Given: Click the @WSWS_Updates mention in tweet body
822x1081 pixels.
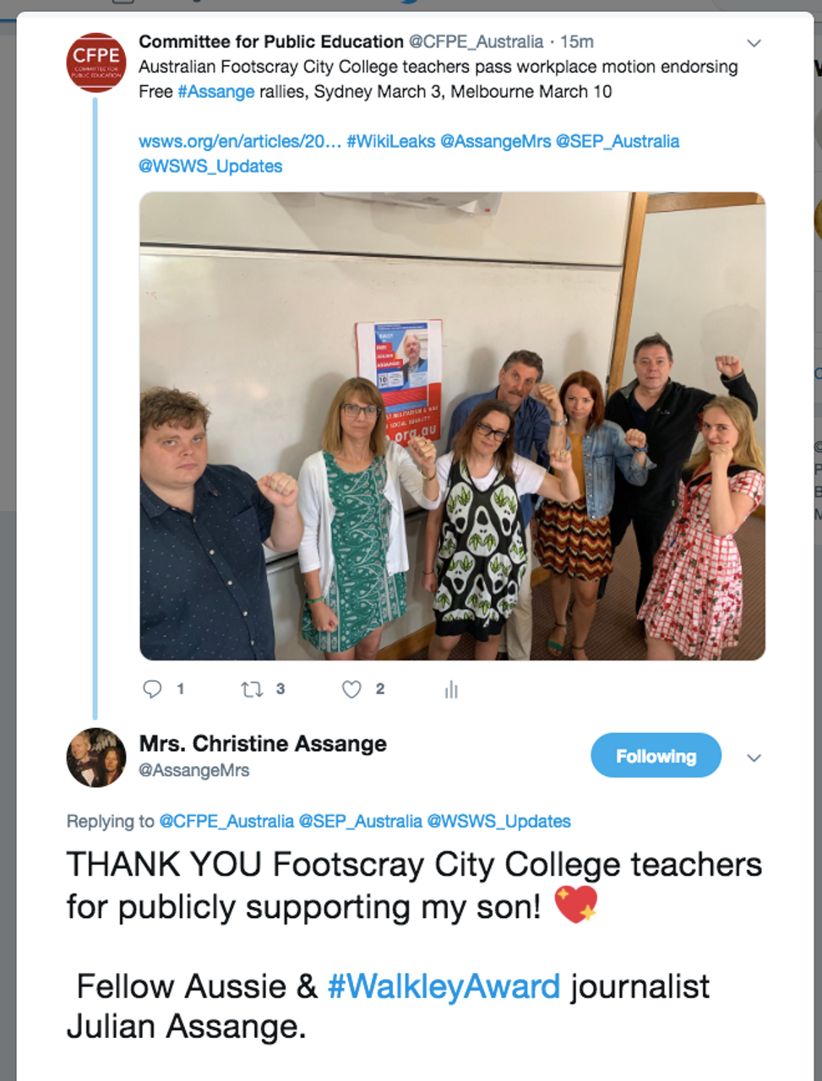Looking at the screenshot, I should (x=210, y=166).
